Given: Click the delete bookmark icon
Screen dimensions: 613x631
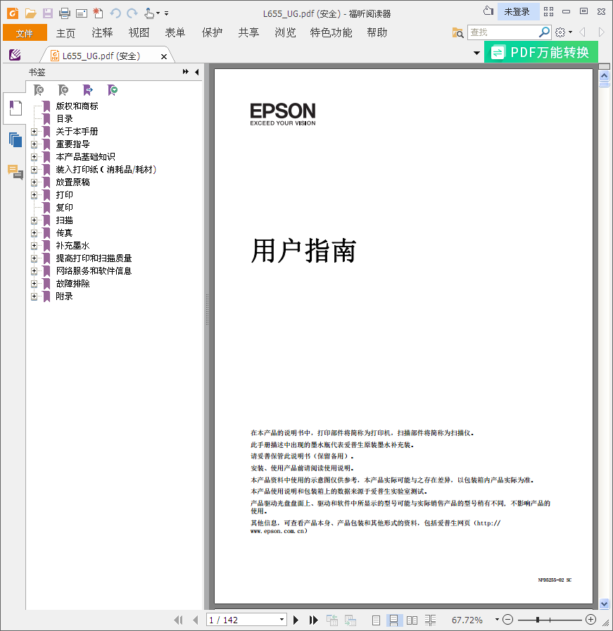Looking at the screenshot, I should tap(39, 90).
